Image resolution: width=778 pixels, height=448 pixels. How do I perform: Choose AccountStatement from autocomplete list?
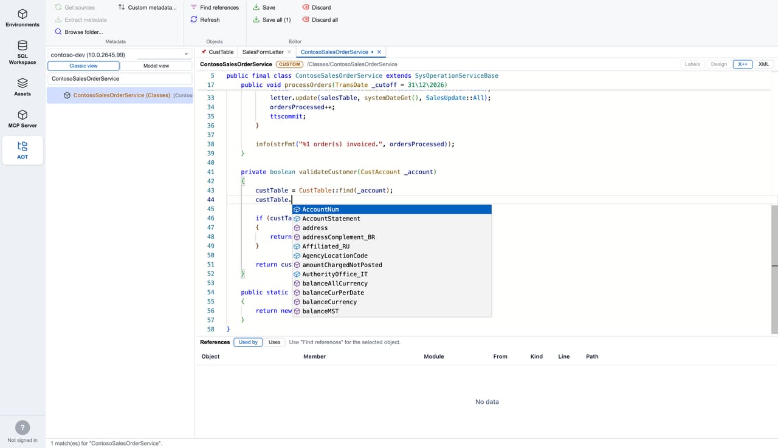pyautogui.click(x=392, y=219)
